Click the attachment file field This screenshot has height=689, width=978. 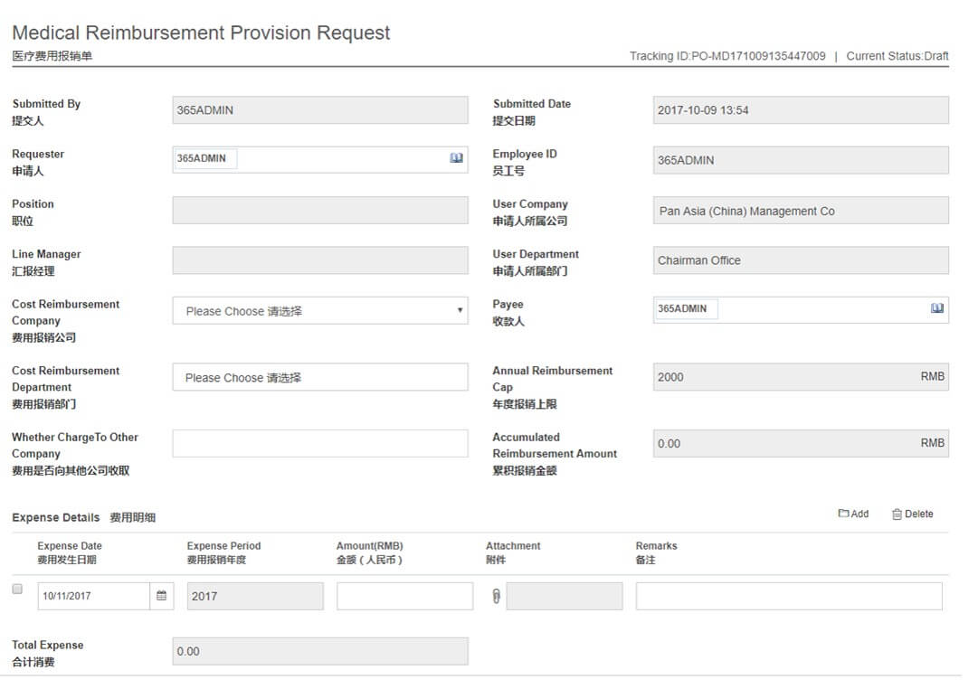pos(565,596)
